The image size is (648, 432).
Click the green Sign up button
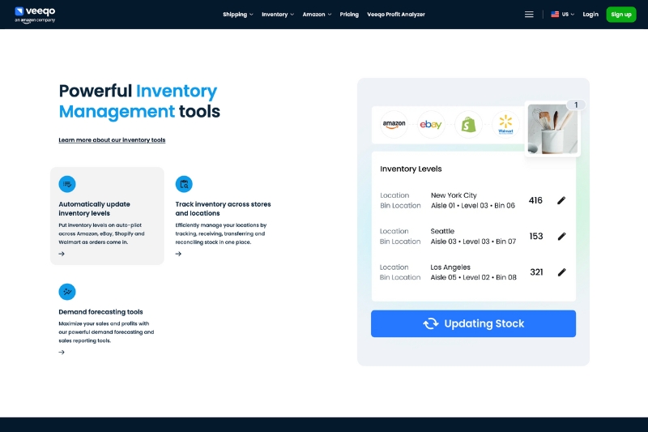click(621, 15)
